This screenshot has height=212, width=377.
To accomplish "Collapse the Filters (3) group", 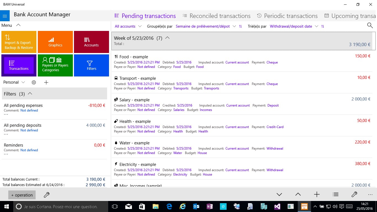I will pos(30,94).
